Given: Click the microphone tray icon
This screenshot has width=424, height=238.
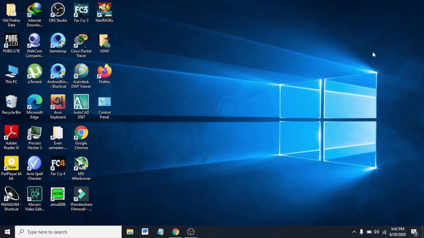Looking at the screenshot, I should coord(361,232).
